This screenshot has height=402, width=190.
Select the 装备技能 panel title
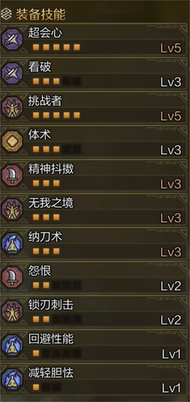click(41, 15)
